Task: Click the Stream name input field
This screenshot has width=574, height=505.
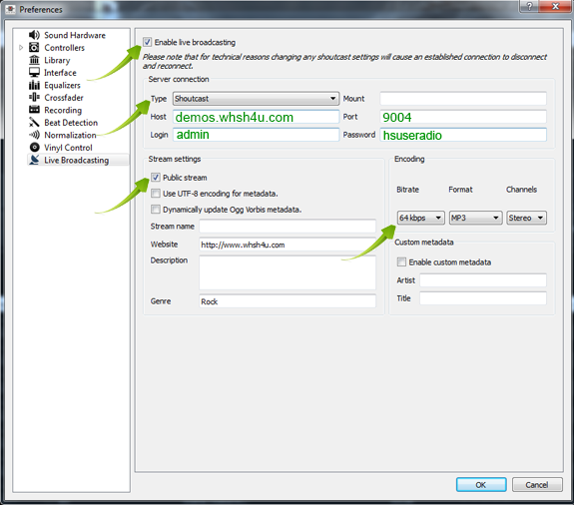Action: 287,227
